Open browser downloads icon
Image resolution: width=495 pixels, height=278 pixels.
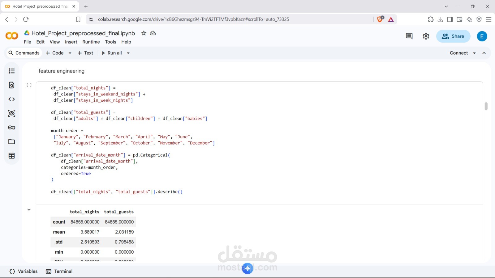click(440, 19)
